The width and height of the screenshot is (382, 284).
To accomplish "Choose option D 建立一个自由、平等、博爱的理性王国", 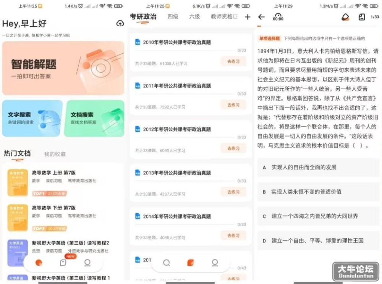I will coord(318,241).
